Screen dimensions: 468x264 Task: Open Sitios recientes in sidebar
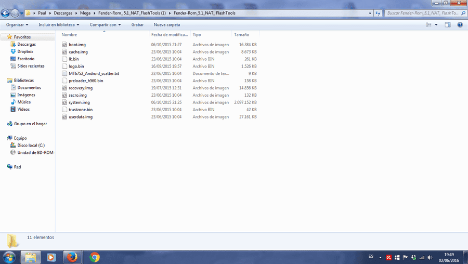(x=31, y=66)
